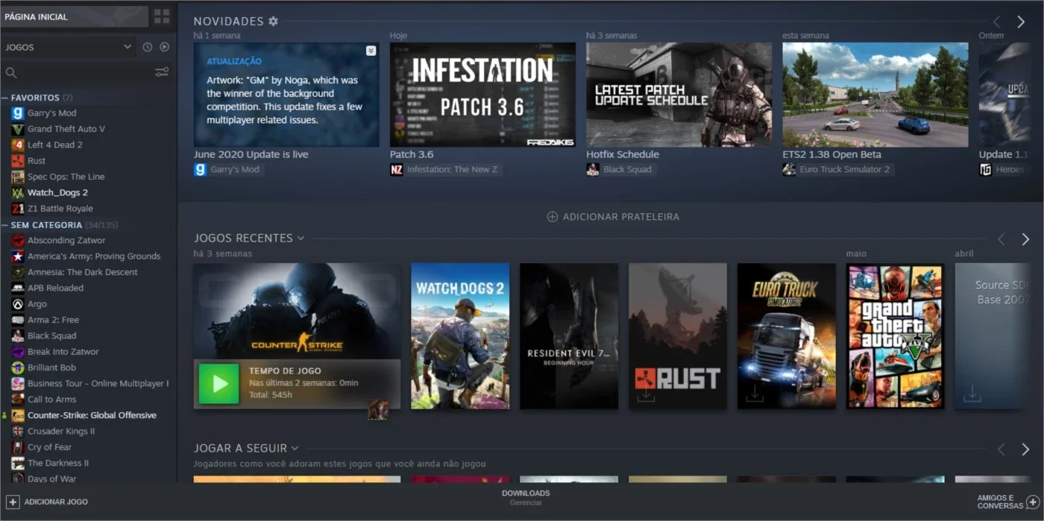Select Black Squad in sidebar list
This screenshot has width=1044, height=521.
(52, 335)
